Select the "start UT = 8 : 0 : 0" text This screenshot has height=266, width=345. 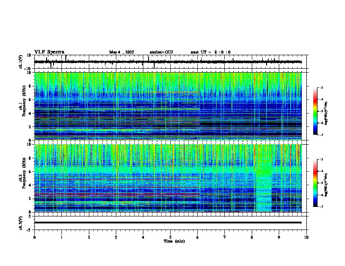point(210,52)
